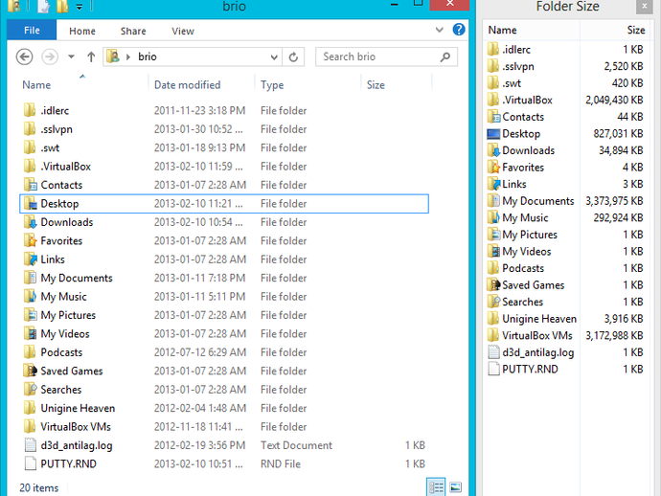Select .VirtualBox row in Folder Size window
This screenshot has width=661, height=496.
point(565,100)
